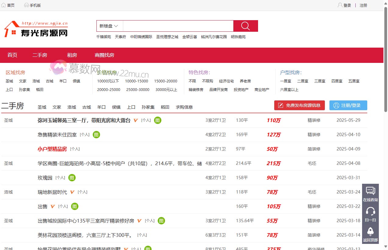Select the 10000元以下 price filter
Screen dimensions: 388x250
tap(109, 81)
